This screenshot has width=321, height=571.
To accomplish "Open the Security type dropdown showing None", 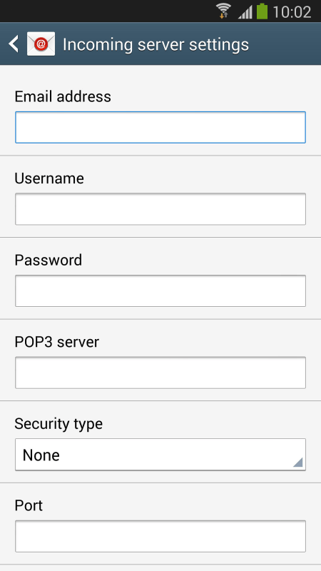I will [x=160, y=455].
